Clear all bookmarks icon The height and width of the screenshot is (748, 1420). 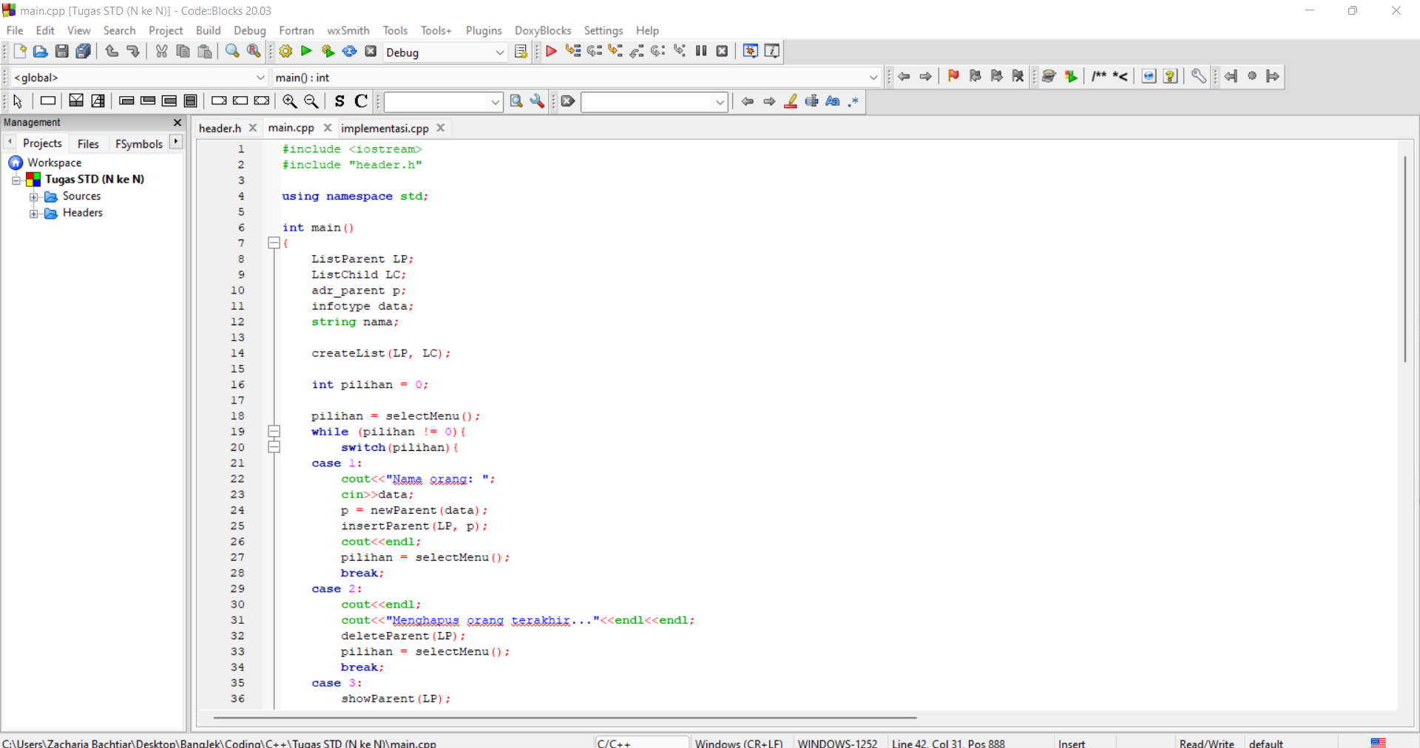coord(1018,77)
